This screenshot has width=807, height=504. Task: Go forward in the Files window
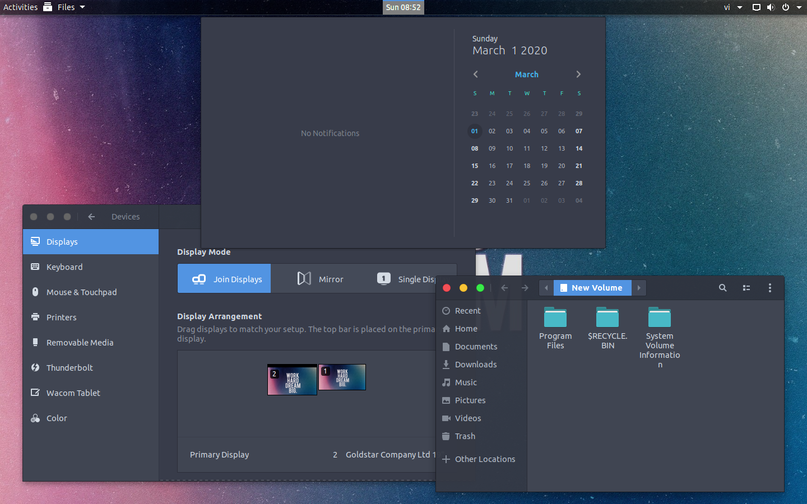pyautogui.click(x=525, y=288)
